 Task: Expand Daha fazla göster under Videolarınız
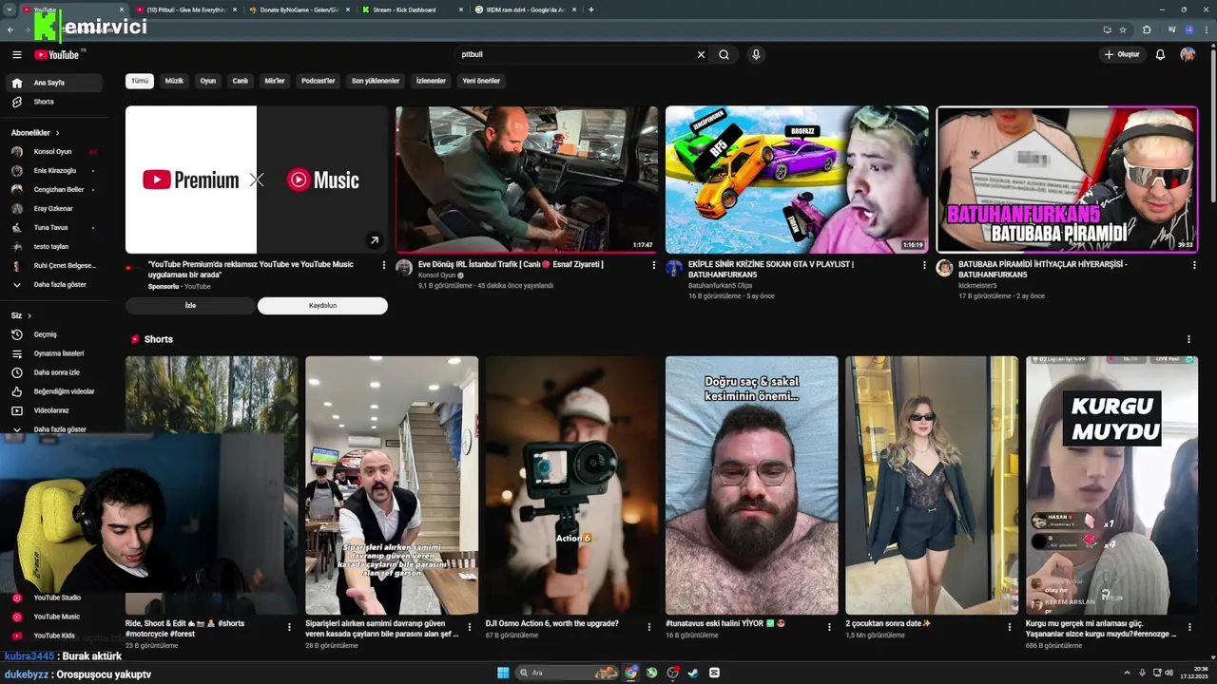pyautogui.click(x=53, y=429)
